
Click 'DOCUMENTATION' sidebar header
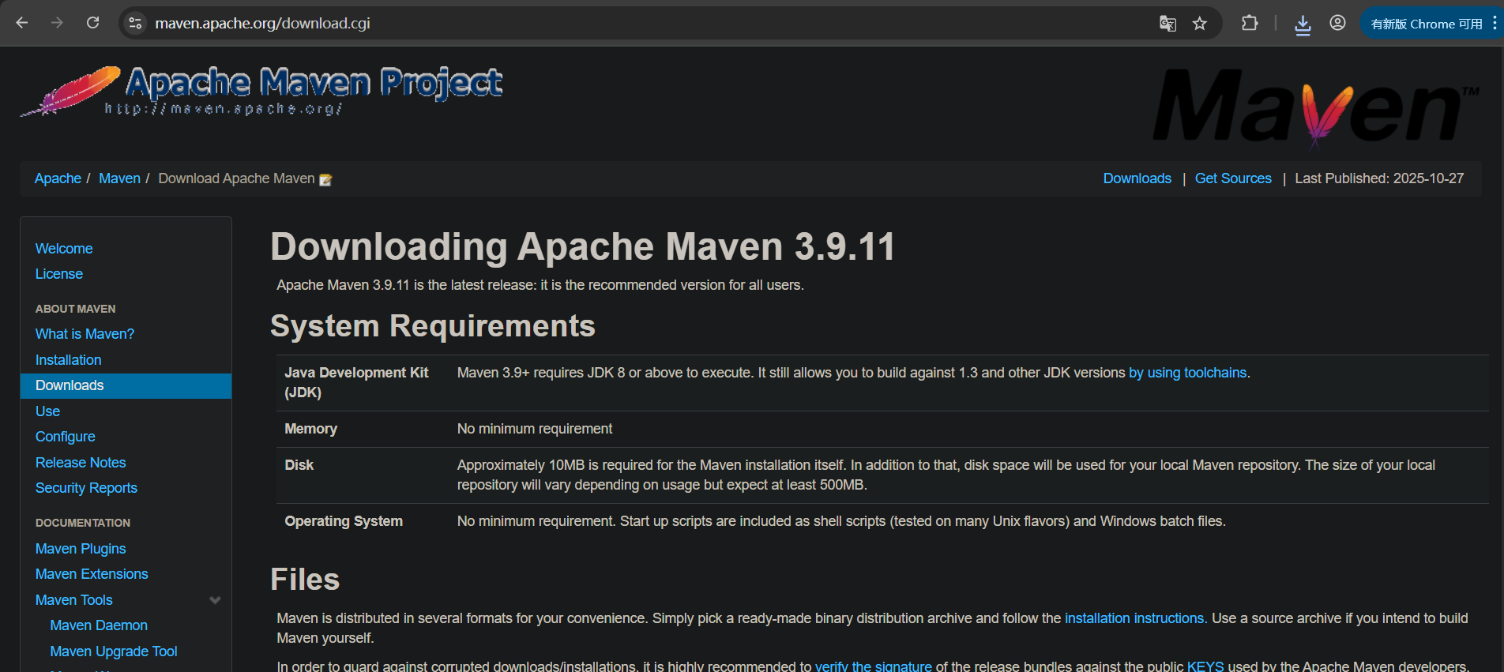[x=83, y=523]
